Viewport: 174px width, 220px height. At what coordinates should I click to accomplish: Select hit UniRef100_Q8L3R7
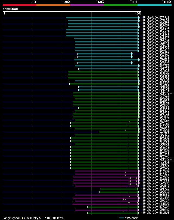(156, 198)
